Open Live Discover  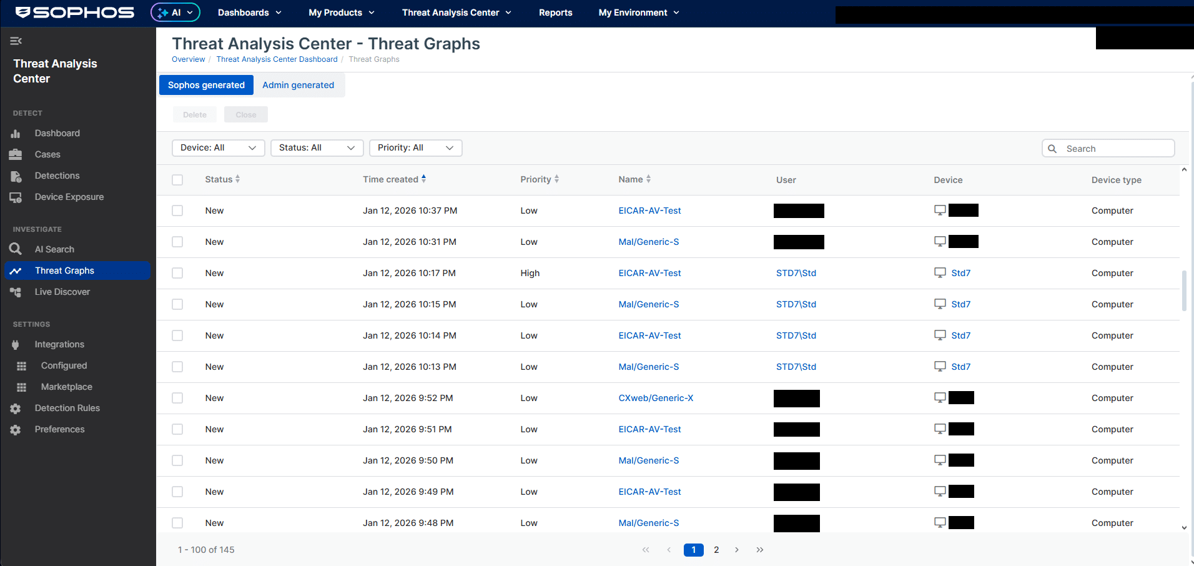(x=62, y=292)
